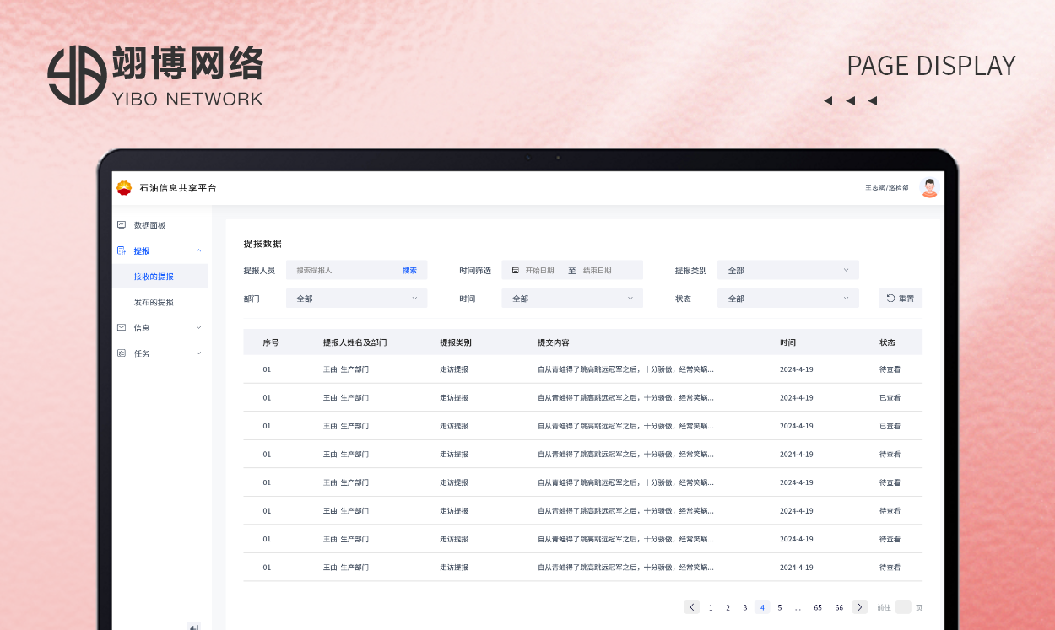The width and height of the screenshot is (1055, 630).
Task: Select 接收的提报 in the sidebar
Action: click(x=154, y=277)
